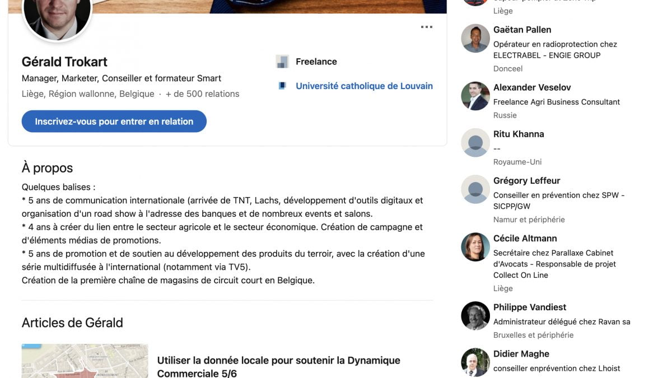Click 'conseiller enprévention chez Lhoist' text
The height and width of the screenshot is (378, 672).
coord(557,368)
